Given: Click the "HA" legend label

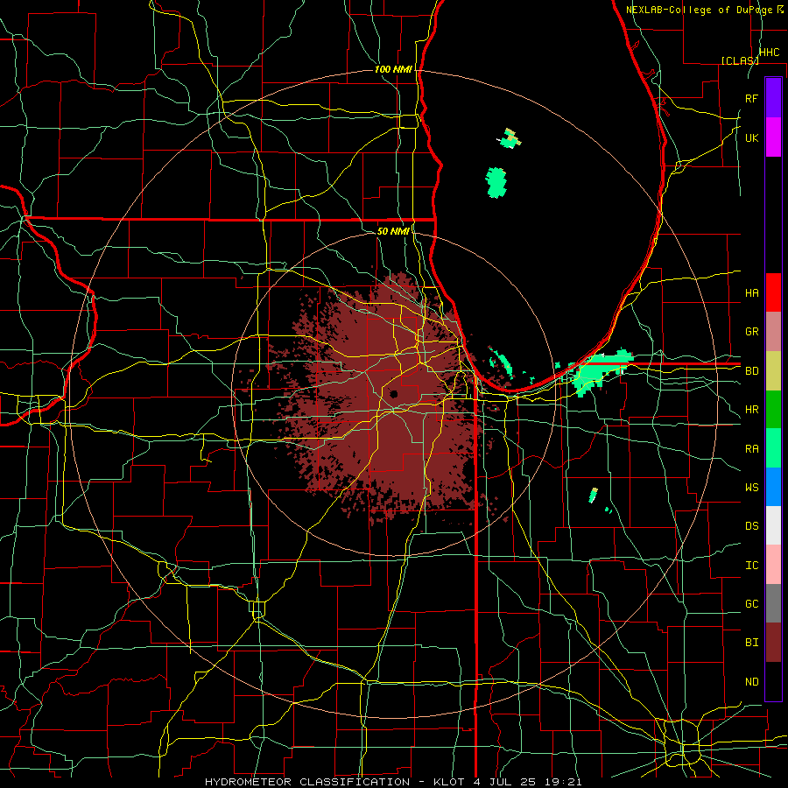Looking at the screenshot, I should pos(752,292).
